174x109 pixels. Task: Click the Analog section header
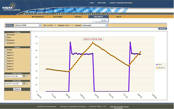[x=17, y=32]
